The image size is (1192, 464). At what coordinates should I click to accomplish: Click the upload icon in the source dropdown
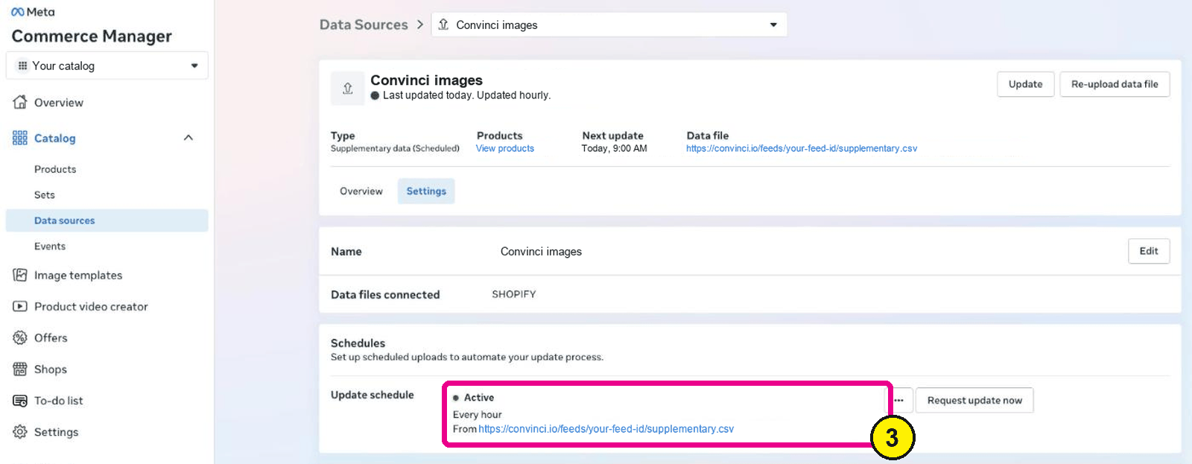click(x=443, y=25)
